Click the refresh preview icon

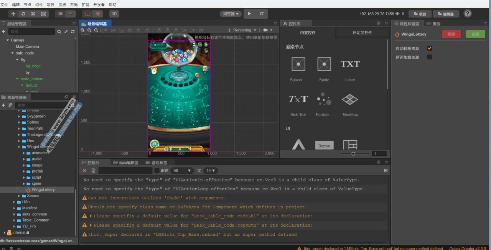pyautogui.click(x=262, y=14)
